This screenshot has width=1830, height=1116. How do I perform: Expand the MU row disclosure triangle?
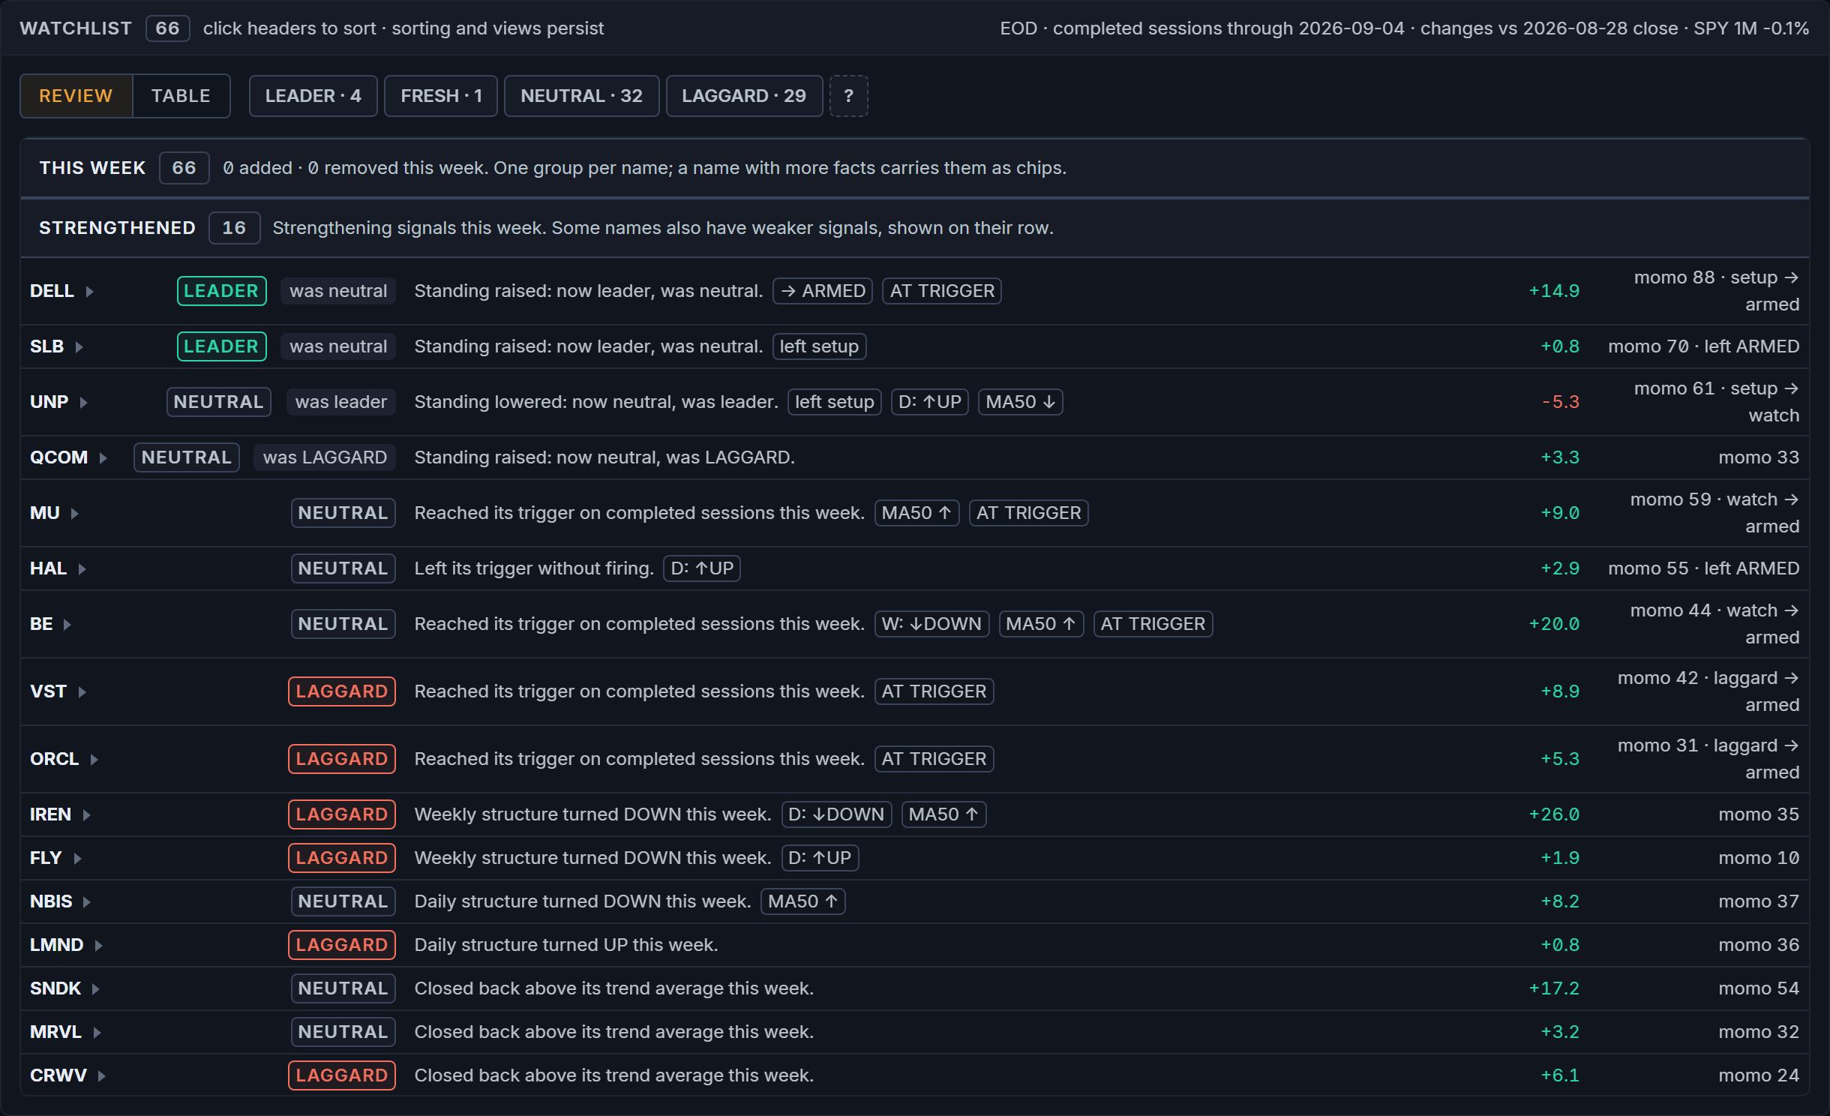point(74,513)
